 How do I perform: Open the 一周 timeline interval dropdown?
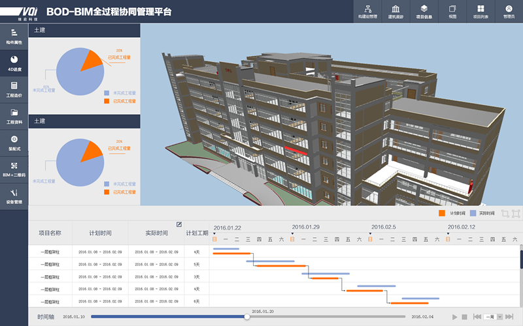pyautogui.click(x=494, y=316)
